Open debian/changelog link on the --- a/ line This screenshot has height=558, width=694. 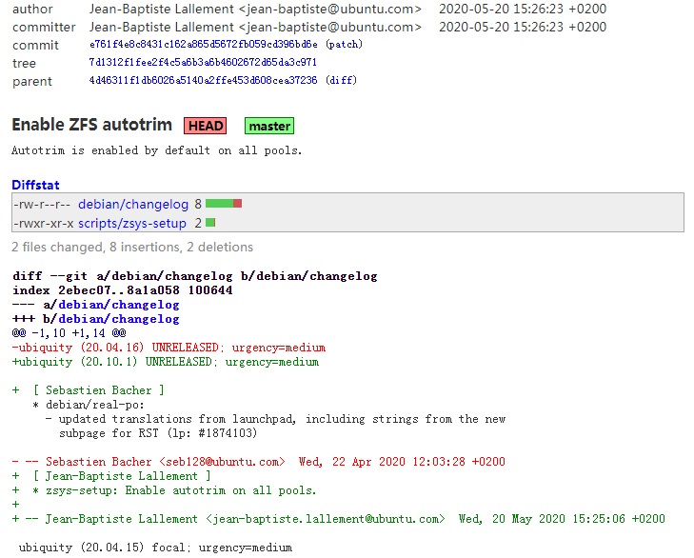[x=119, y=305]
